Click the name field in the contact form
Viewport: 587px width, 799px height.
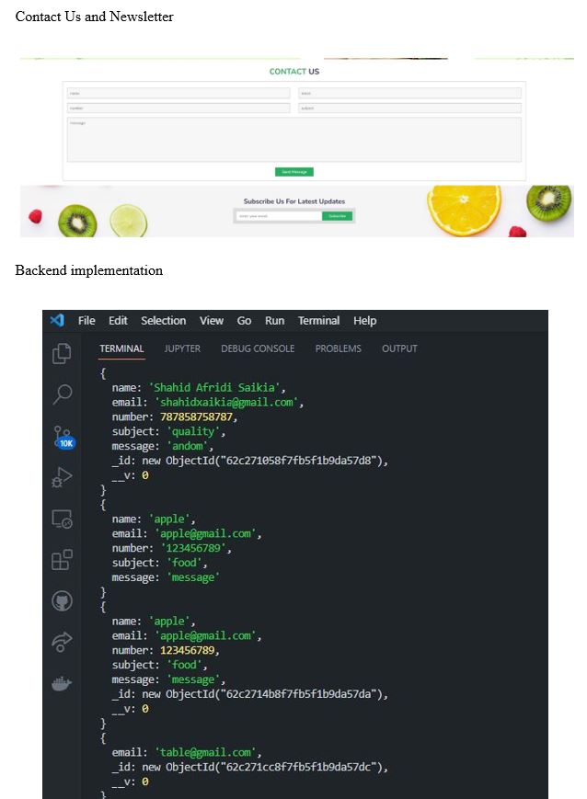click(178, 93)
